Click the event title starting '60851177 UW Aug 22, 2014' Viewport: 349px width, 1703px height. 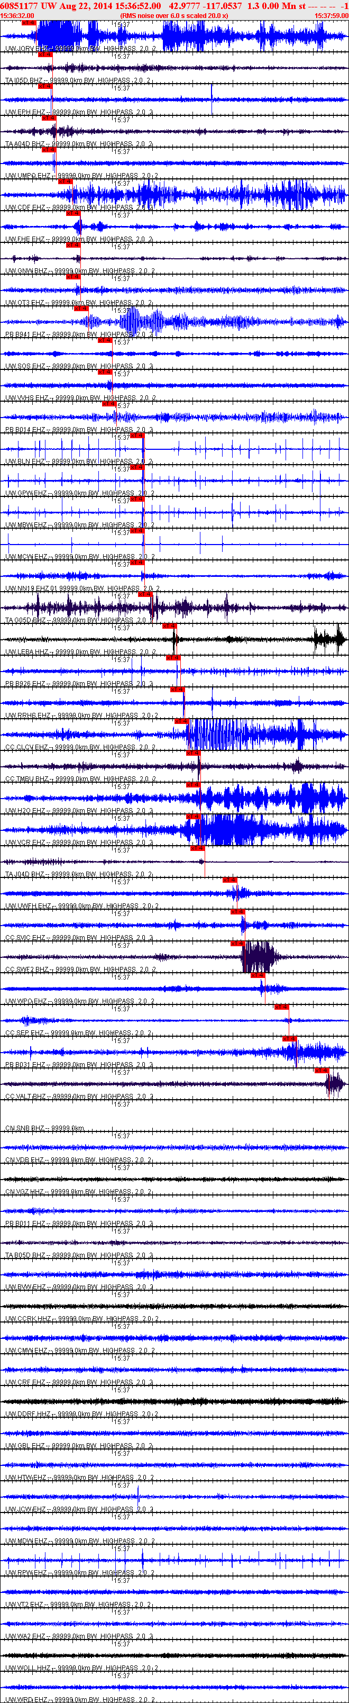174,5
